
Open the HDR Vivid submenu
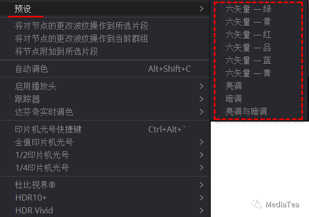click(105, 210)
